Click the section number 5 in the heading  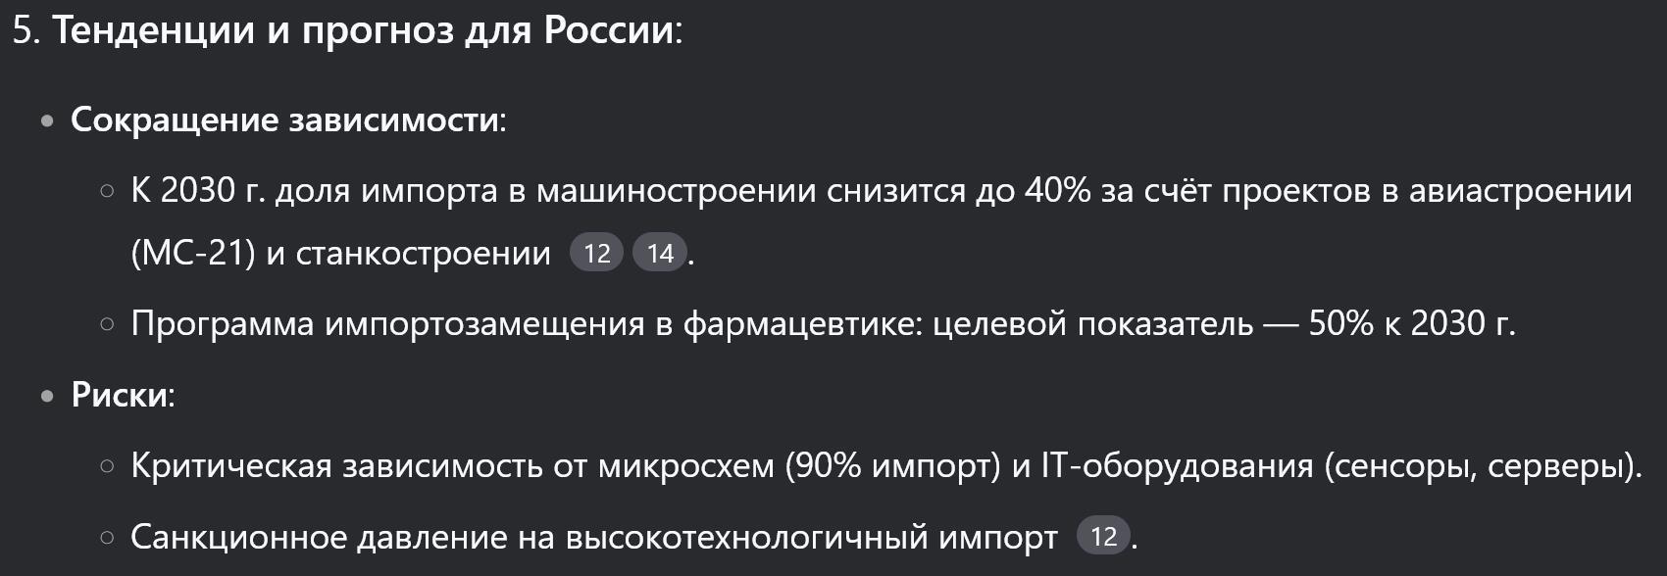24,30
